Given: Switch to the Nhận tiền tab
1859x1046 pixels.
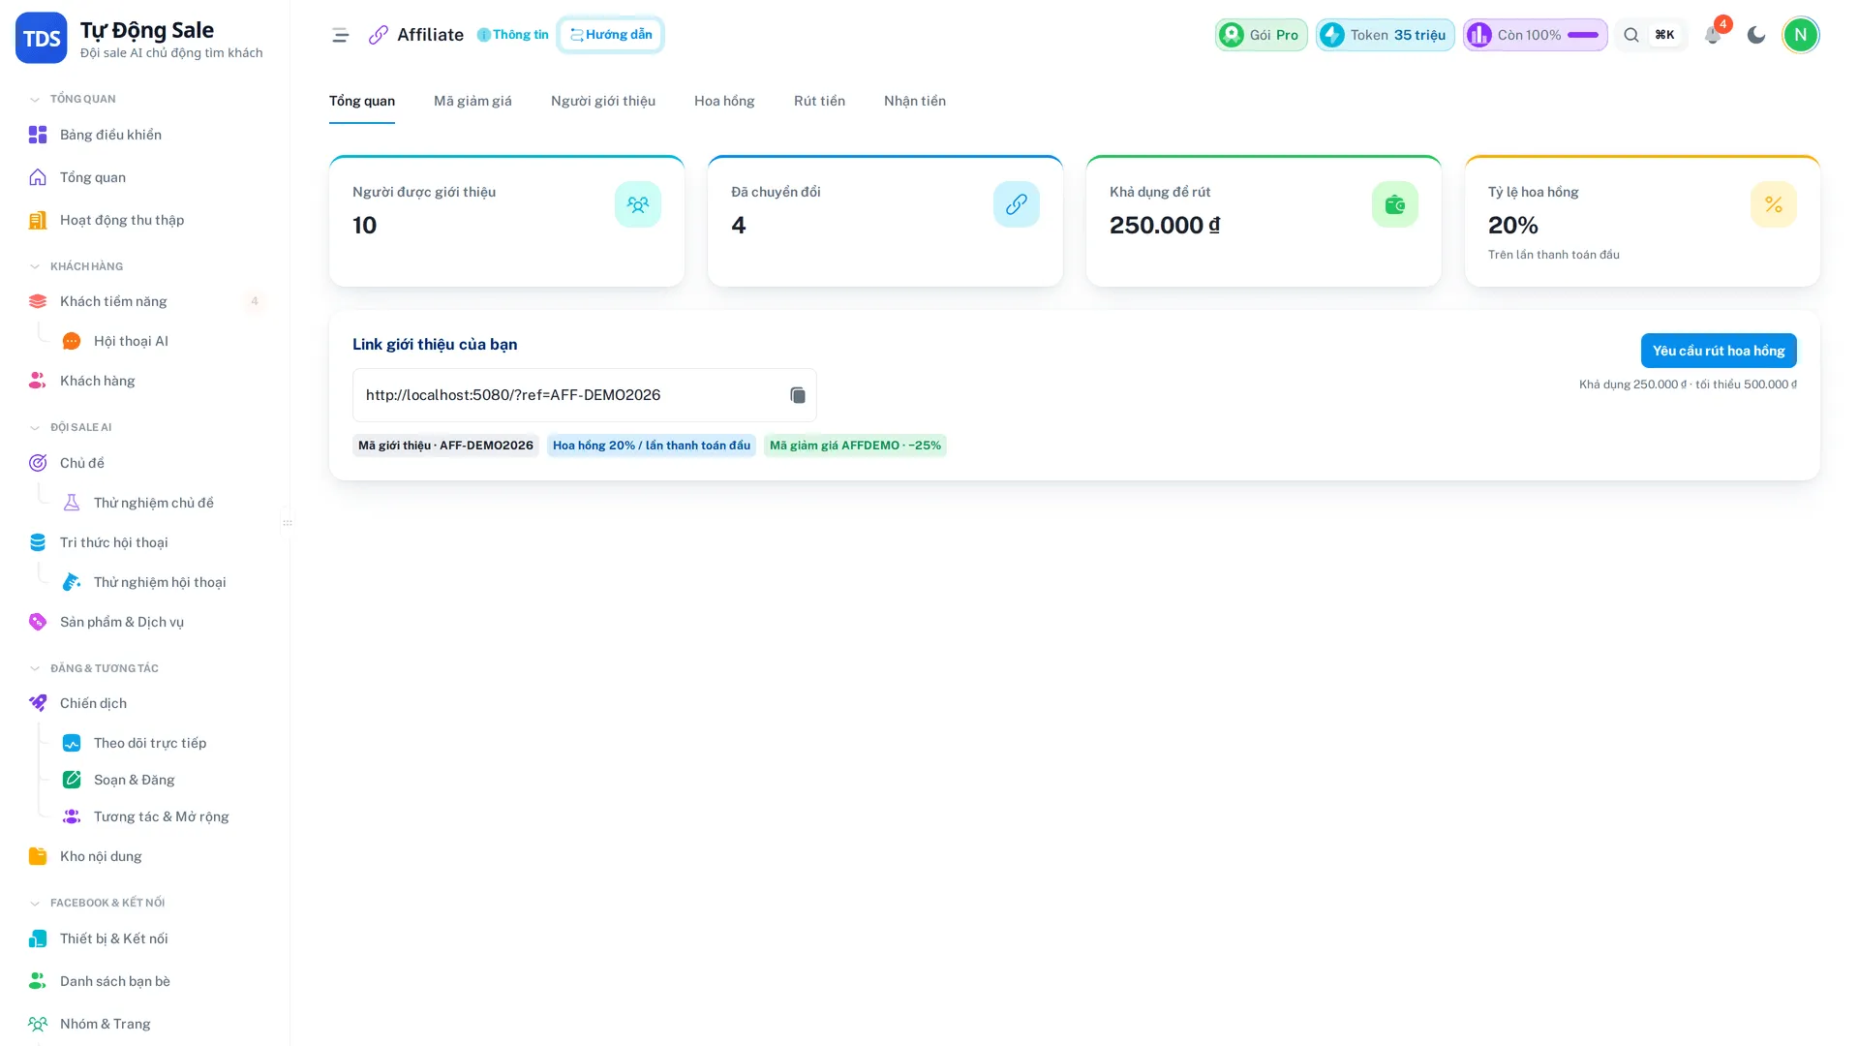Looking at the screenshot, I should pos(915,101).
